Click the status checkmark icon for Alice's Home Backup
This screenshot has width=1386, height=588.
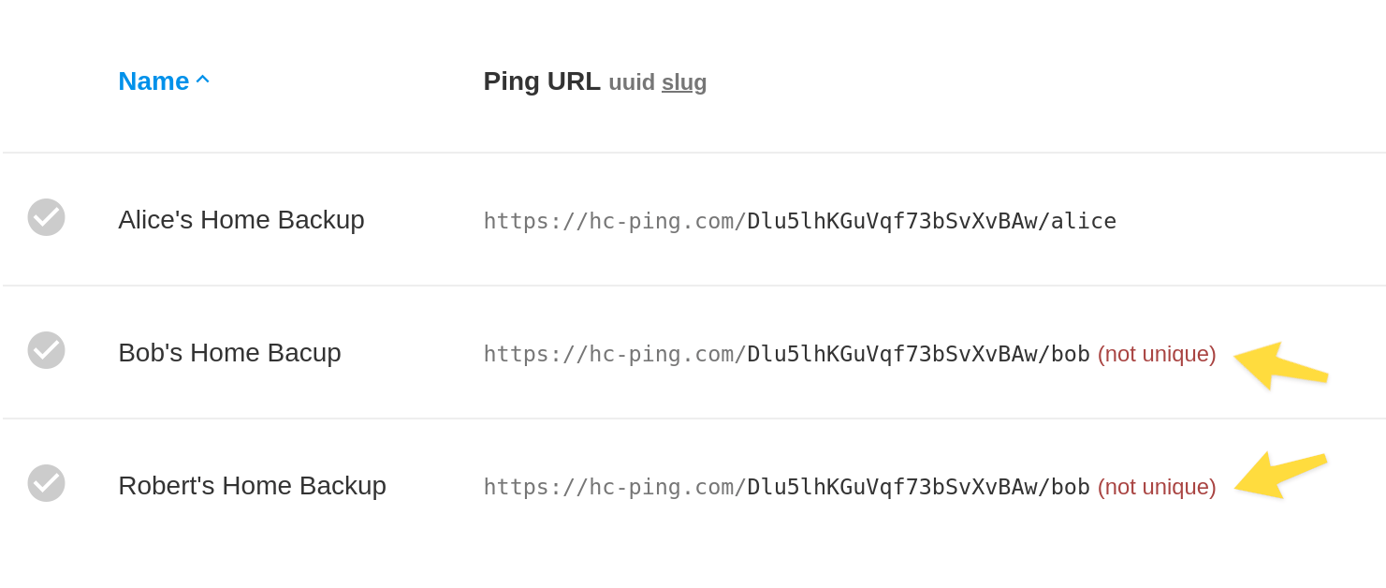[x=46, y=217]
